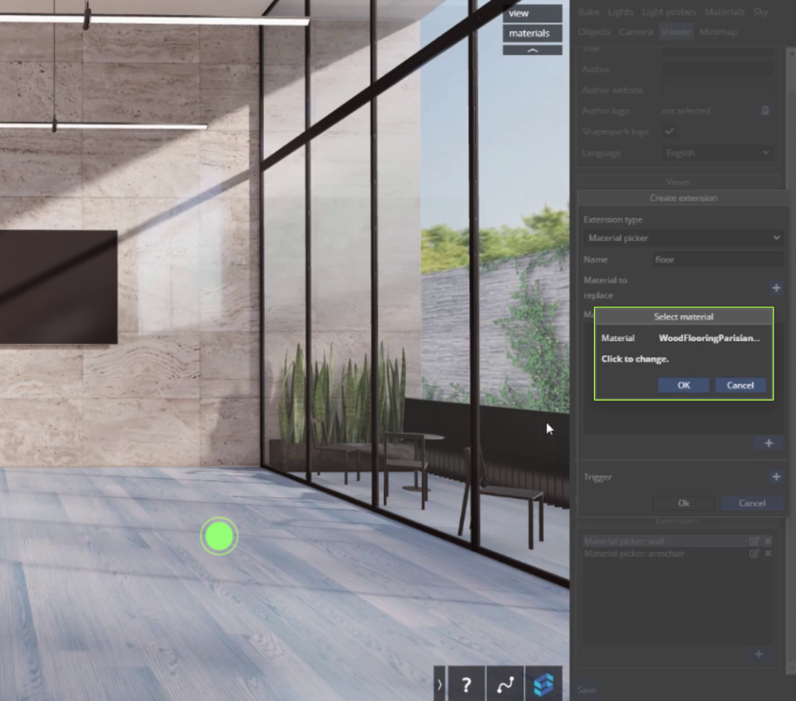Switch to the Materials tab

[x=724, y=11]
